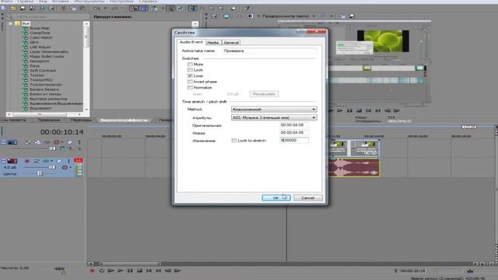Click the Open folder icon in the main toolbar

pyautogui.click(x=13, y=9)
